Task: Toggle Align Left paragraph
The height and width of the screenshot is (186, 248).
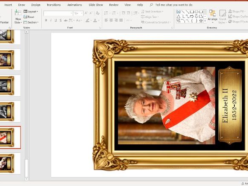Action: tap(106, 20)
